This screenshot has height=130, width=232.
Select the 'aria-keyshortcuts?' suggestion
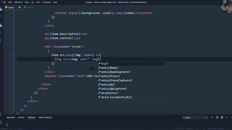pos(131,97)
